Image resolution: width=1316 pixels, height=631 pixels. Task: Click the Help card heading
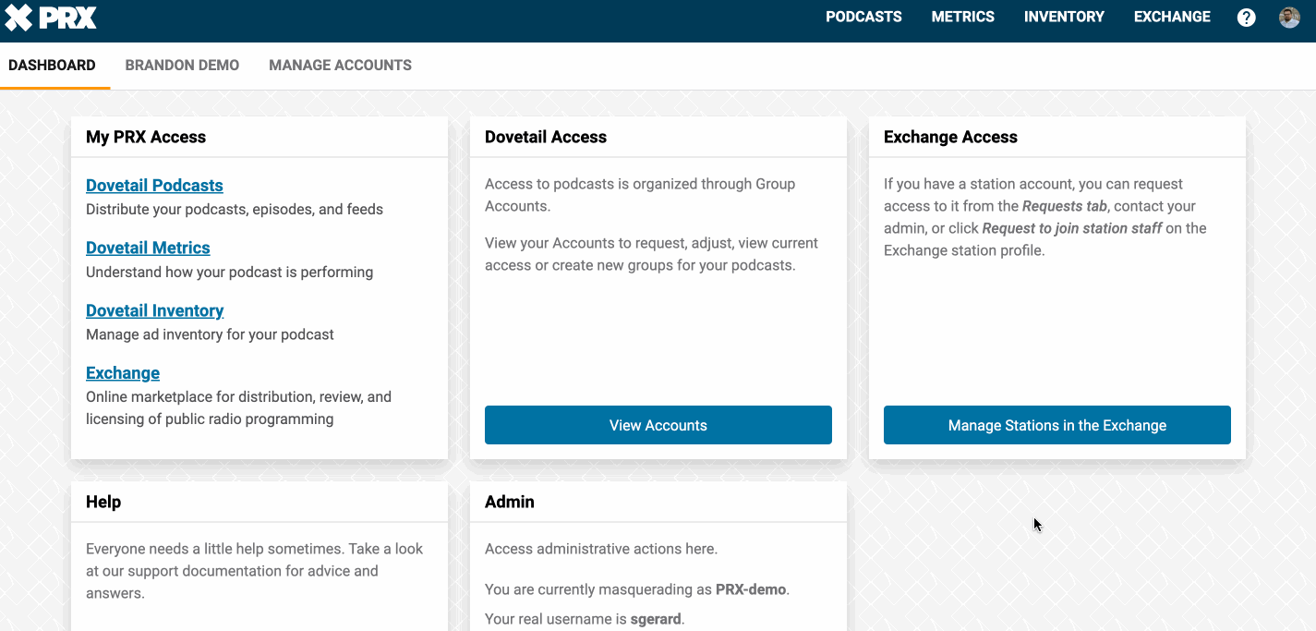pyautogui.click(x=103, y=502)
